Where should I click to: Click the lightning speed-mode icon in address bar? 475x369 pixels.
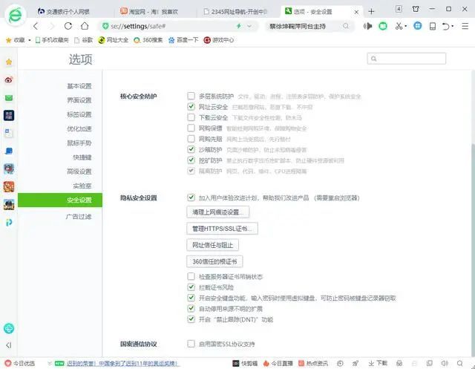click(x=239, y=27)
